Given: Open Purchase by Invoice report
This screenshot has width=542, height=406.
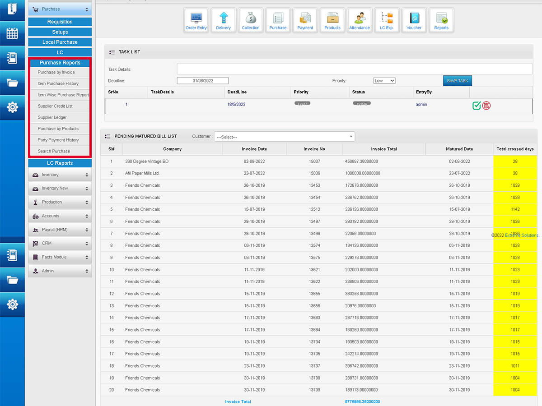Looking at the screenshot, I should point(56,72).
